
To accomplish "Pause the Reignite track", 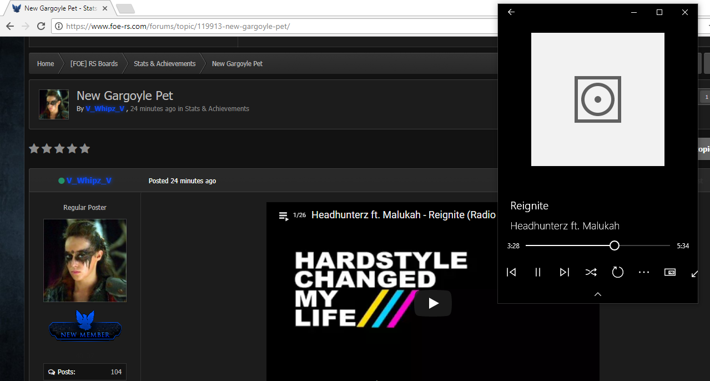I will click(x=537, y=272).
